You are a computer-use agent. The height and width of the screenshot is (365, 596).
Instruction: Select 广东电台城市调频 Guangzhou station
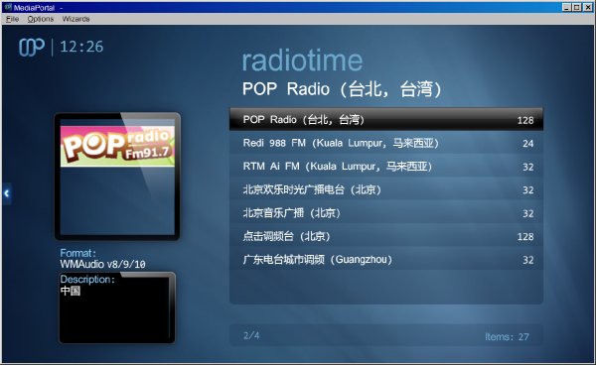[x=386, y=260]
